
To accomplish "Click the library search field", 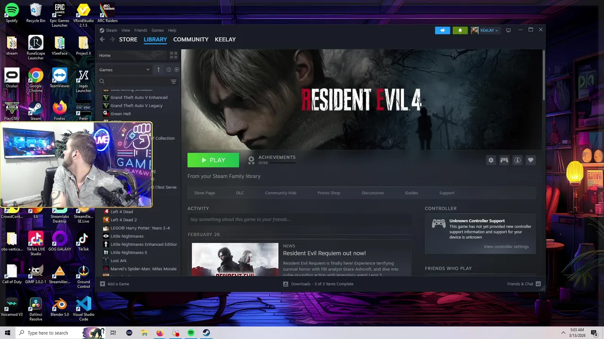I will click(x=134, y=81).
